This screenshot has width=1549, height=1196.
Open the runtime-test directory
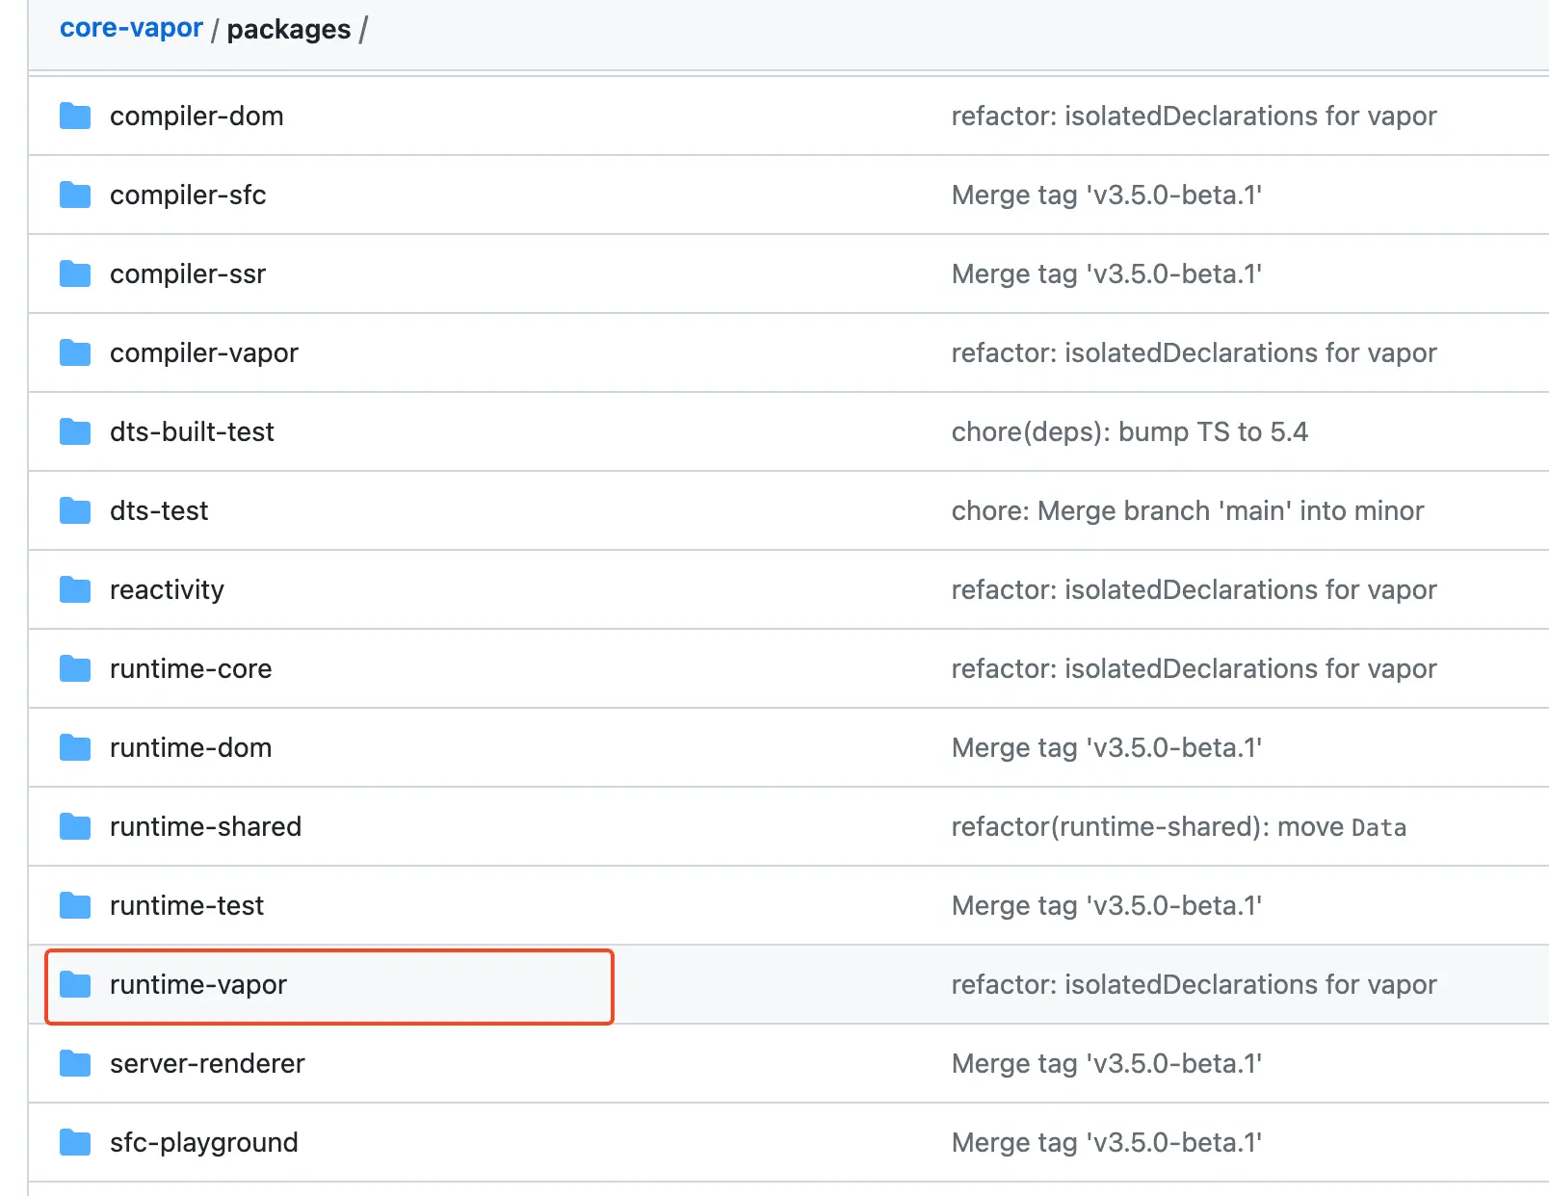(x=187, y=906)
